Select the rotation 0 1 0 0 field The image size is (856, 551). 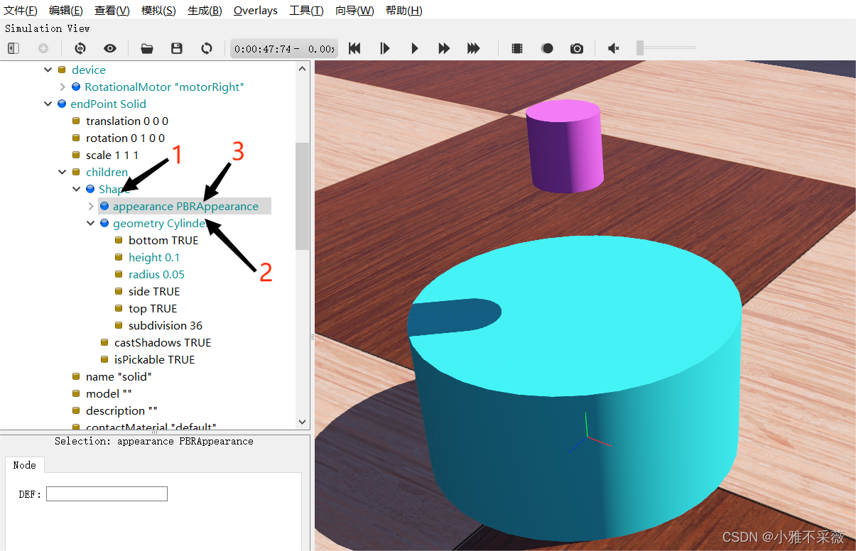point(125,138)
